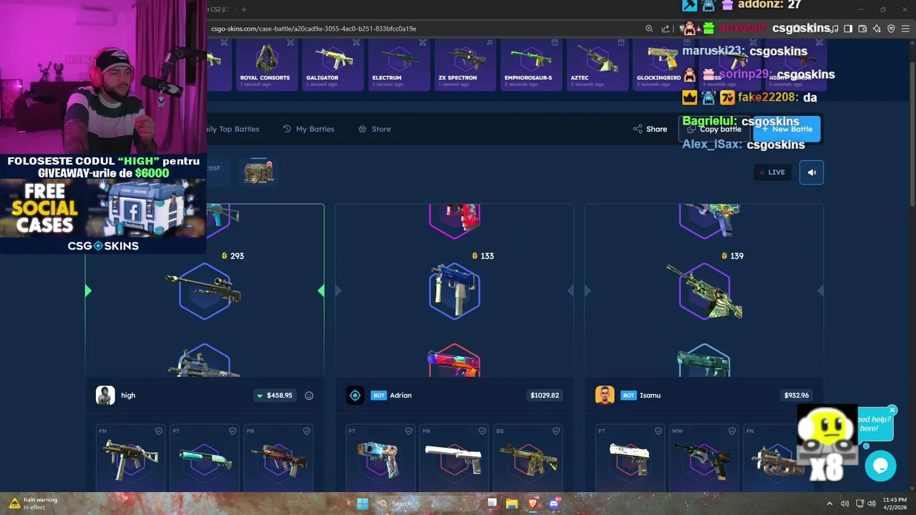Open File Explorer from the taskbar
The height and width of the screenshot is (515, 916).
click(x=512, y=504)
